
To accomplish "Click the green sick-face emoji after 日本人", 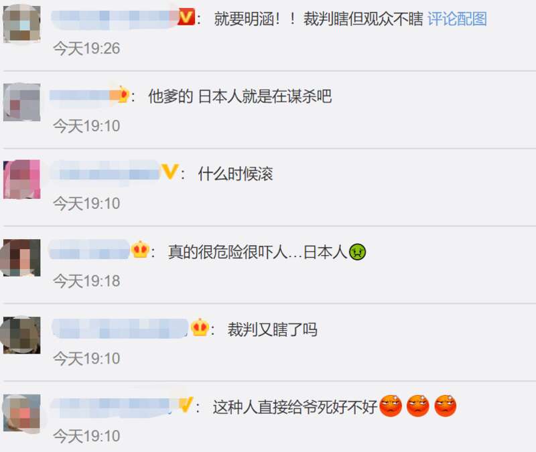I will point(358,252).
